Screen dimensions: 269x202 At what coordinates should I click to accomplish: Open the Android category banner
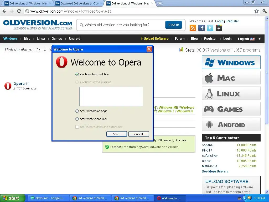point(231,124)
